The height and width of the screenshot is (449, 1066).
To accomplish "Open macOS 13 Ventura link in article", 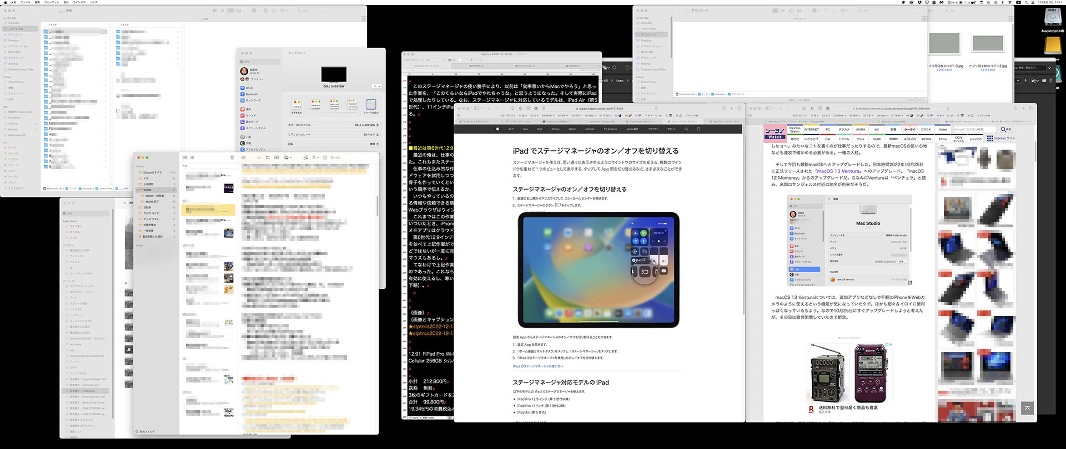I will tap(839, 171).
